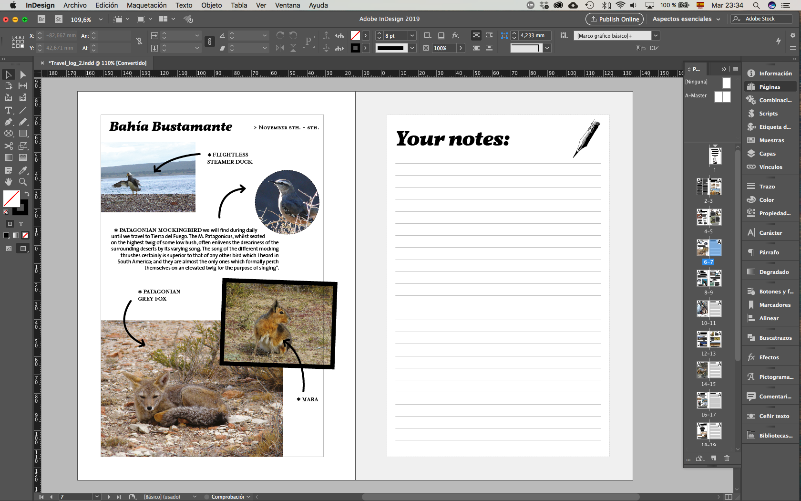Open the Vínculos panel

pos(770,167)
